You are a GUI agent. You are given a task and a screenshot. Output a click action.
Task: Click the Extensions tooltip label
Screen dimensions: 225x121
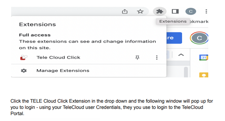[173, 21]
